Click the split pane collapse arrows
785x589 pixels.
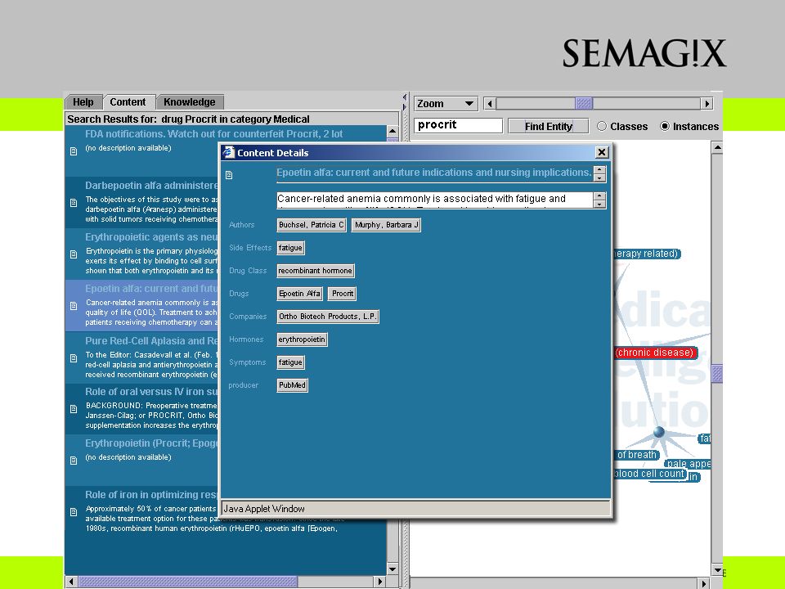pyautogui.click(x=405, y=101)
